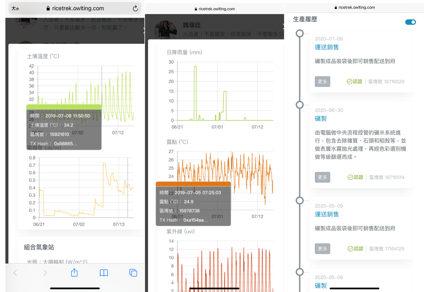Tap the lock icon beside ricetrek.owlting.com in left browser
Viewport: 424px width, 292px height.
(x=48, y=8)
